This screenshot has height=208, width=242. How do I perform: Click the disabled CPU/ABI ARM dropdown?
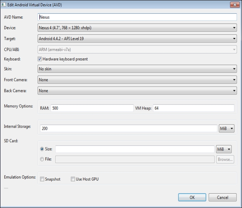137,49
